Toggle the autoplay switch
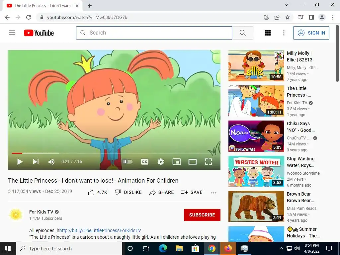The height and width of the screenshot is (255, 340). click(128, 162)
